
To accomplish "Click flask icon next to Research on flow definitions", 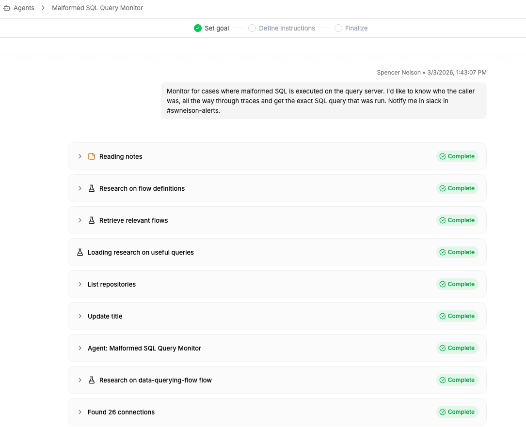I will click(x=92, y=188).
